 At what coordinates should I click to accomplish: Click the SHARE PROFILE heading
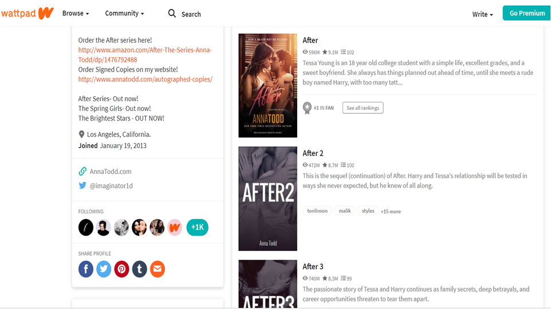95,254
